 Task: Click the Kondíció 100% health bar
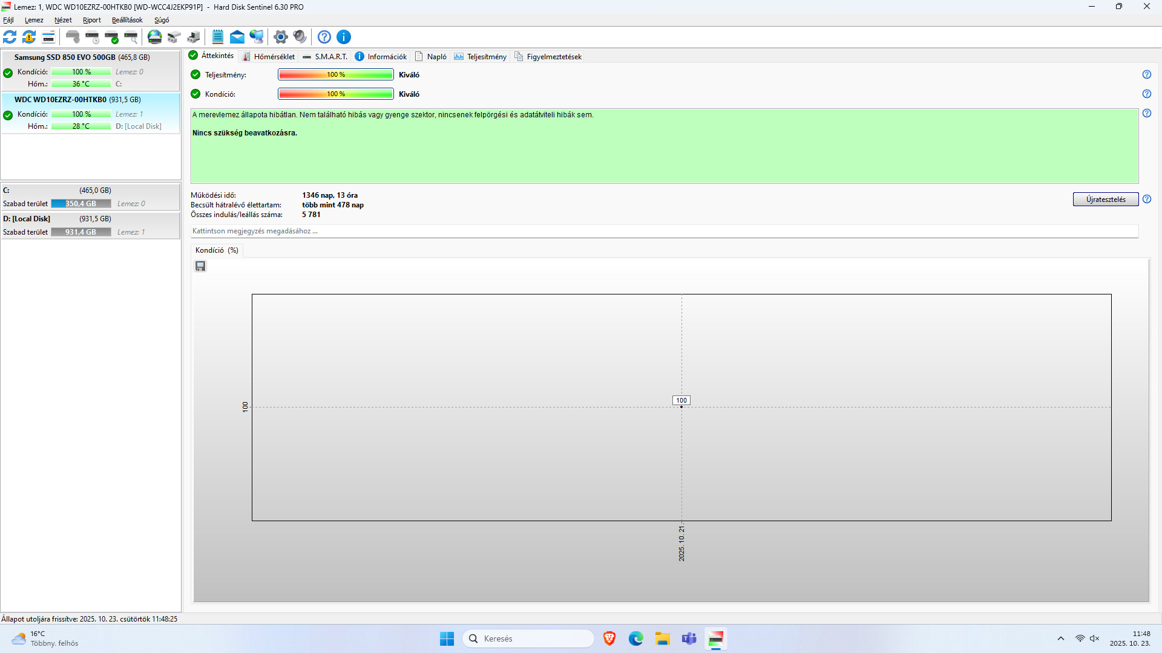(x=335, y=94)
